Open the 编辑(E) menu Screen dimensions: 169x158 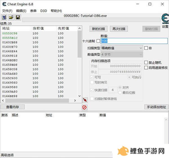[x=21, y=11]
